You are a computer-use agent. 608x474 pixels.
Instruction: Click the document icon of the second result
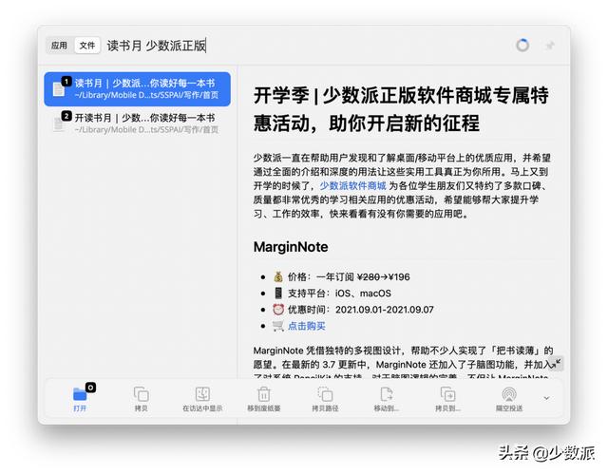[x=59, y=123]
